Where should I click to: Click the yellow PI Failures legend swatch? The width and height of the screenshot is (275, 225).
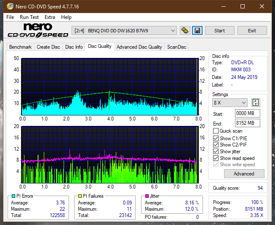click(x=80, y=196)
